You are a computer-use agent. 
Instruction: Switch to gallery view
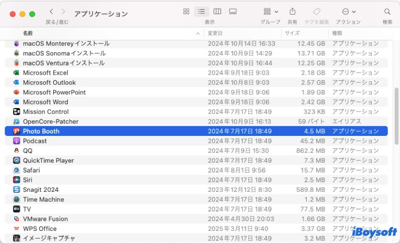[232, 11]
